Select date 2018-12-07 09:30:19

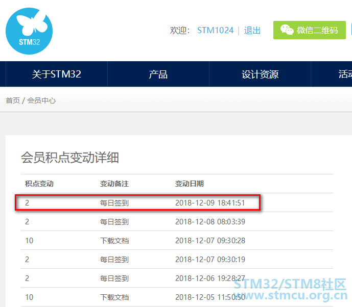tap(210, 259)
